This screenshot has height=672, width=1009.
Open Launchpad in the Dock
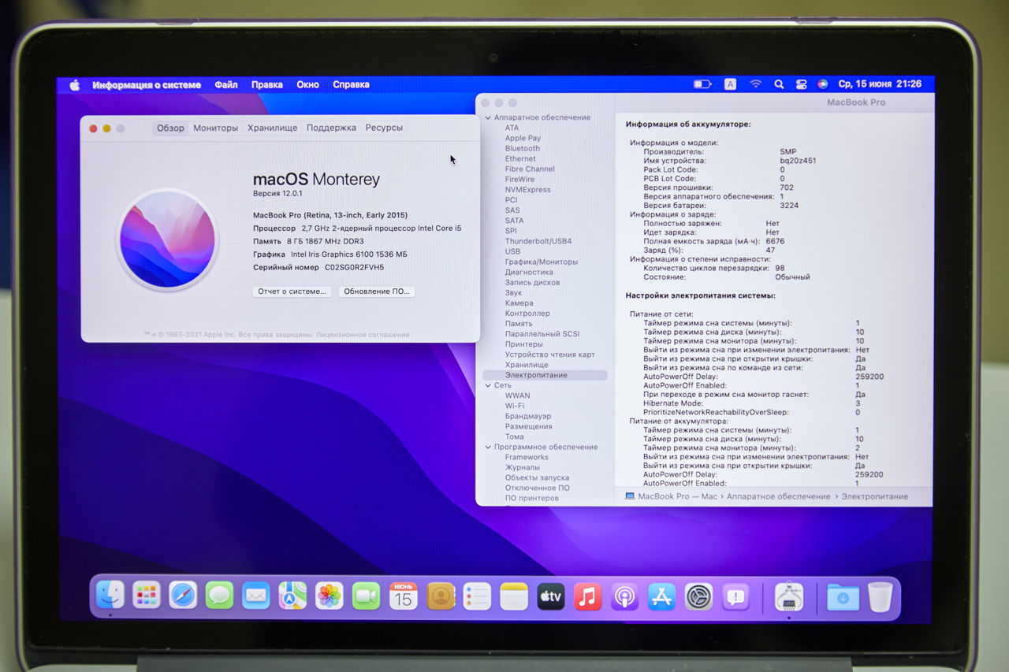(147, 595)
